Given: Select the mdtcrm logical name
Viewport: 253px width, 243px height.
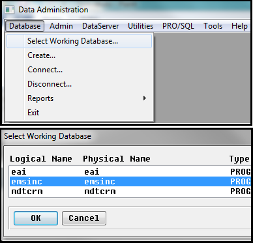Looking at the screenshot, I should (27, 192).
